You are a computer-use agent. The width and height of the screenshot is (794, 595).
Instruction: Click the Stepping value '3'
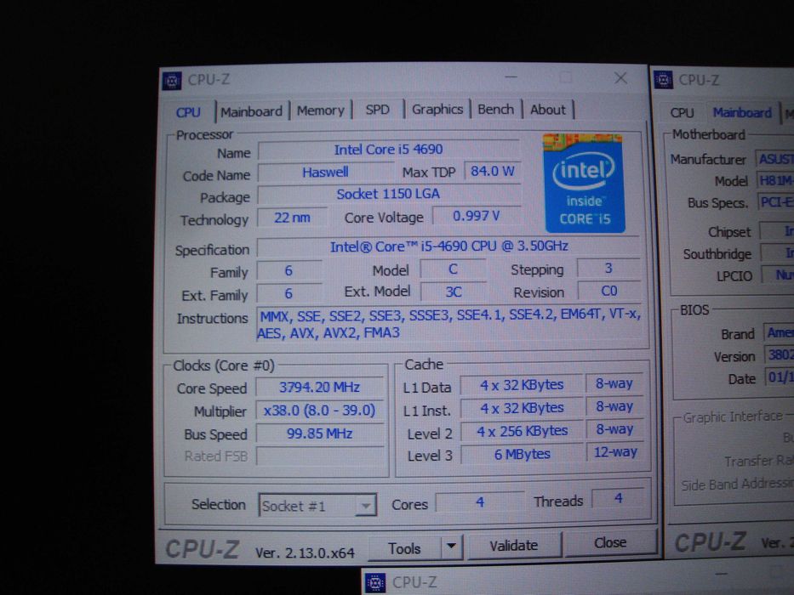pyautogui.click(x=608, y=268)
